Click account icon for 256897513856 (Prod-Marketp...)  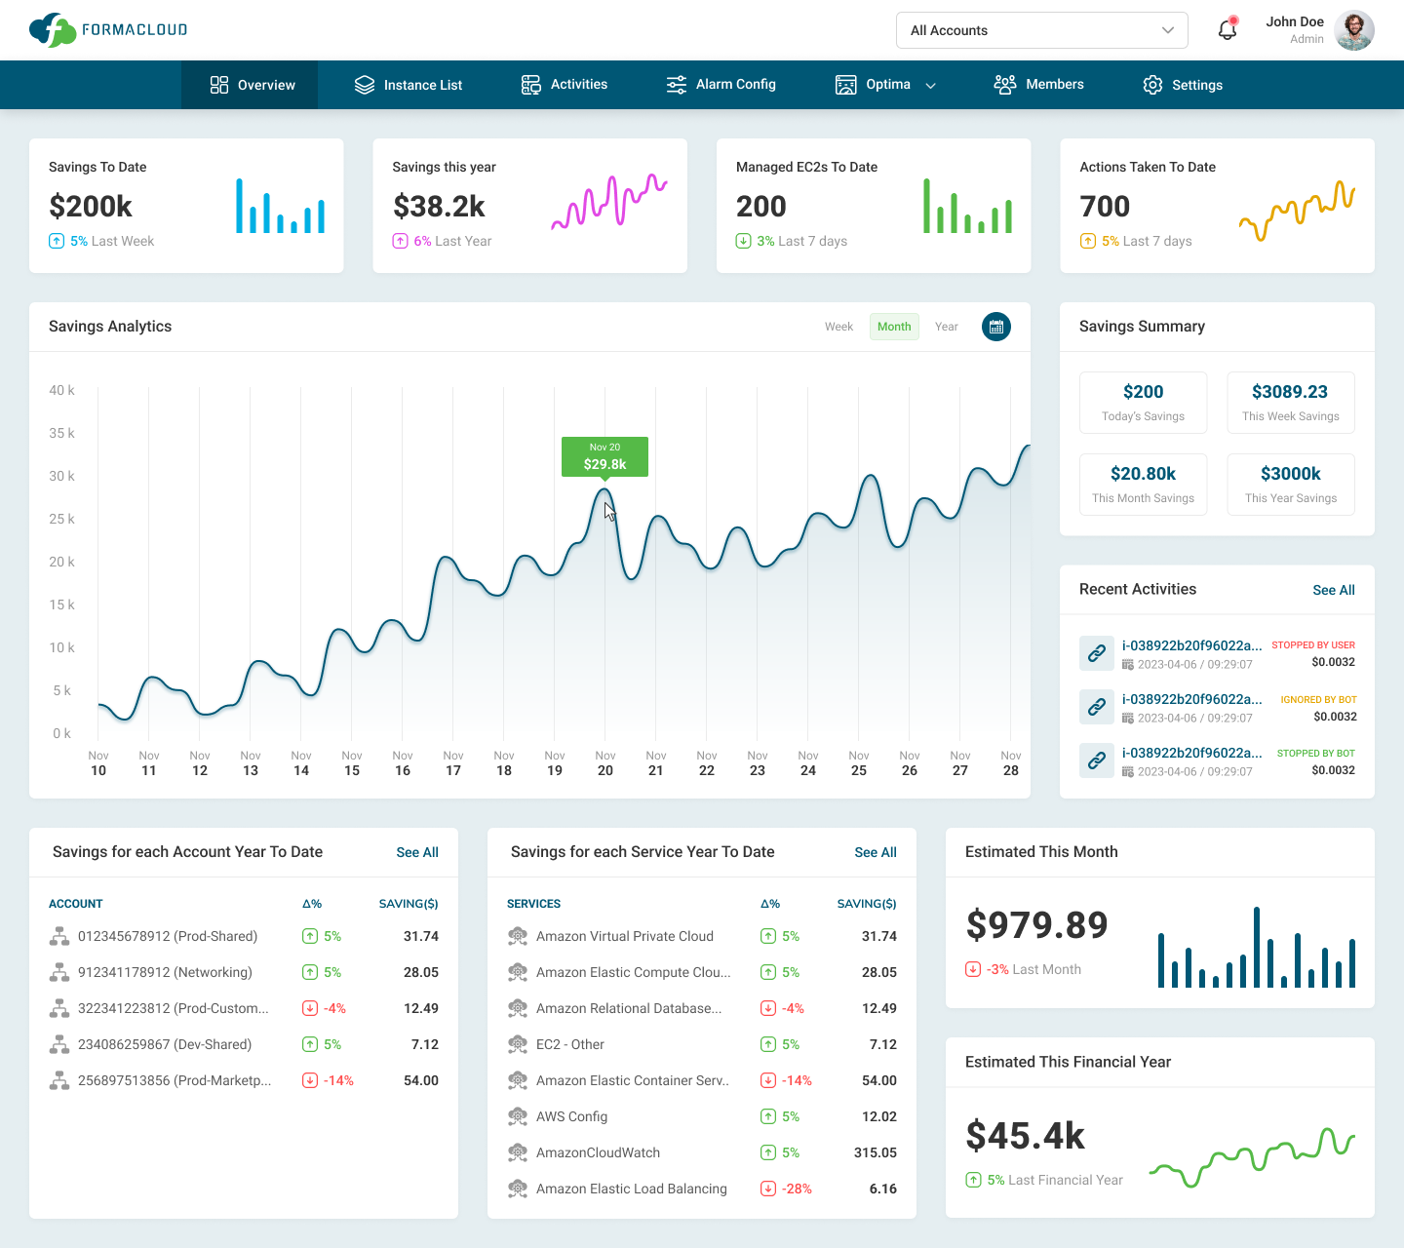[x=59, y=1080]
